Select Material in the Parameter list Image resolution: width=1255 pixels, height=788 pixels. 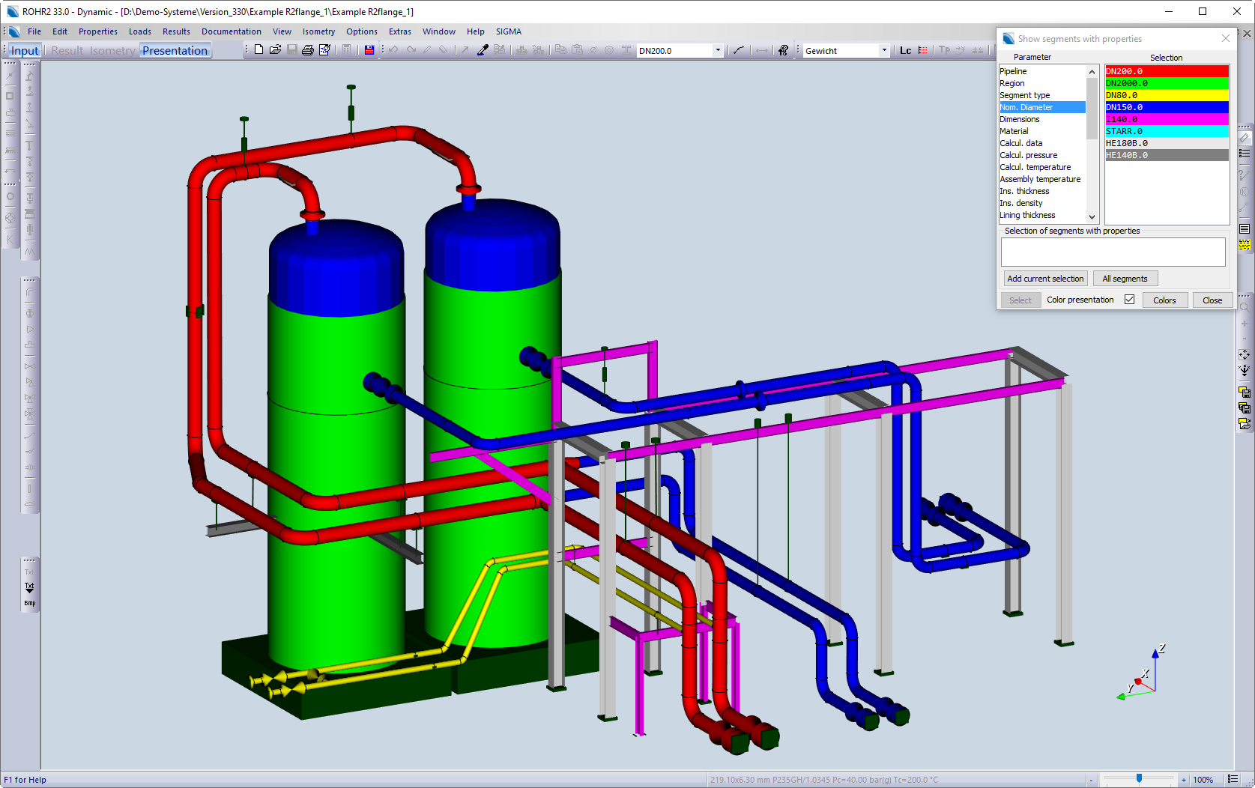pyautogui.click(x=1014, y=131)
